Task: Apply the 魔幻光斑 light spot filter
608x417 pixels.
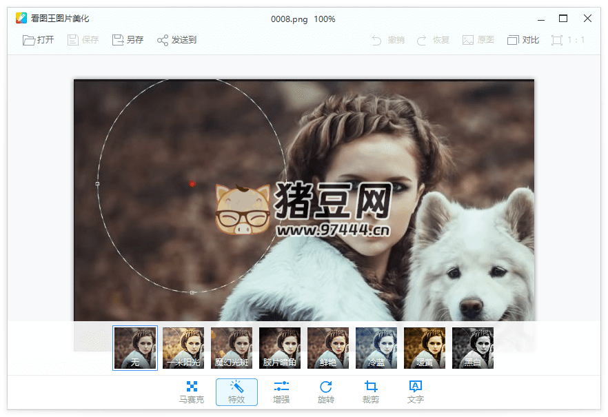Action: [232, 348]
